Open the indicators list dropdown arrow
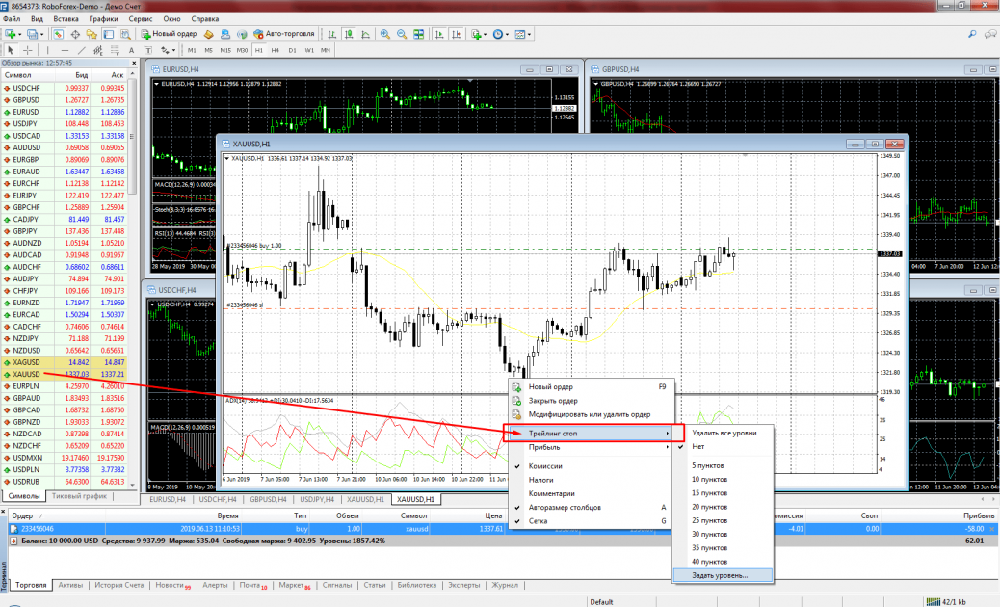The width and height of the screenshot is (1000, 607). [487, 34]
